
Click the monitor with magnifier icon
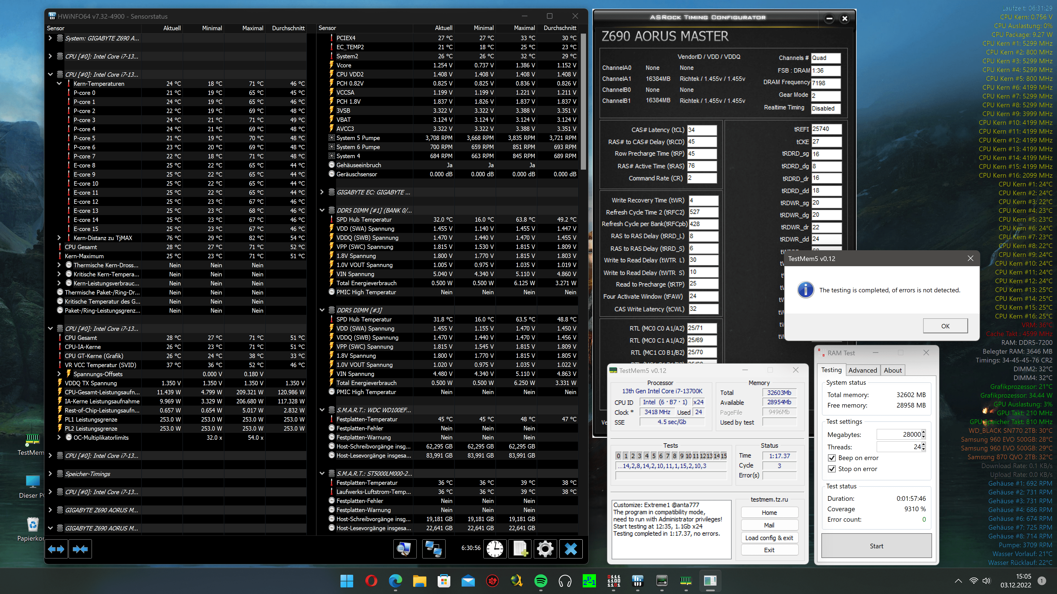[x=405, y=549]
